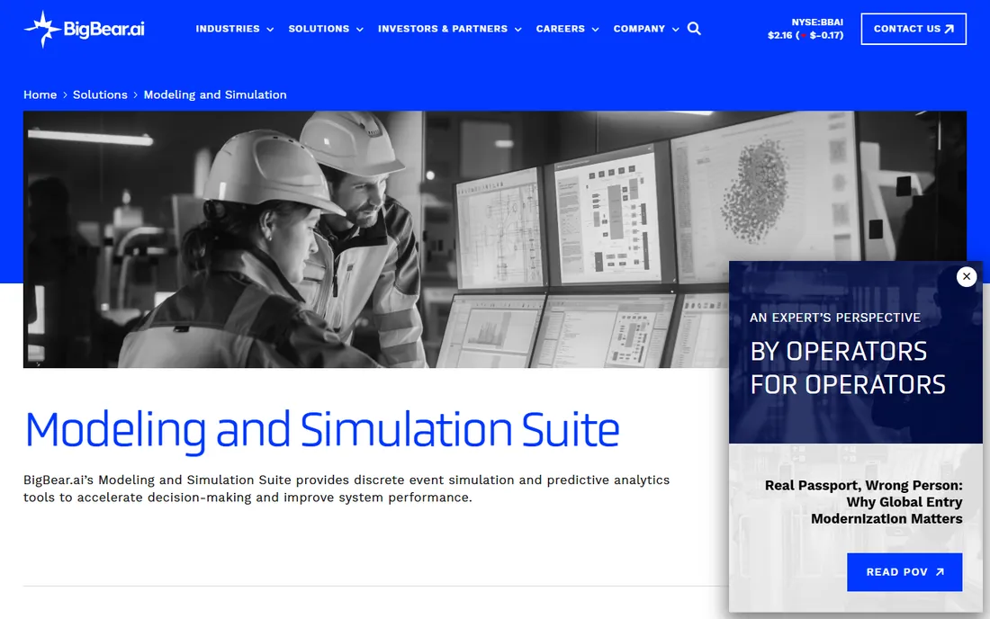Open the site search magnifier icon
The width and height of the screenshot is (990, 619).
(694, 29)
